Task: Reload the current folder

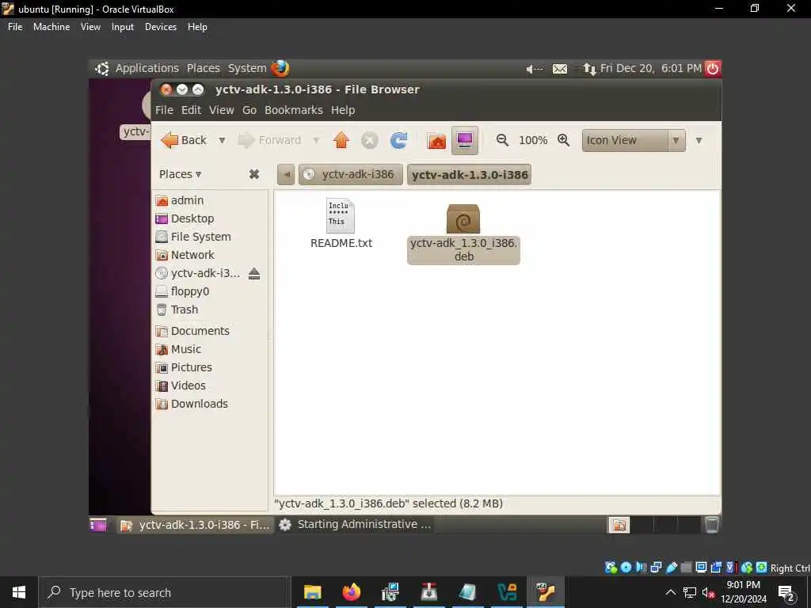Action: point(399,140)
